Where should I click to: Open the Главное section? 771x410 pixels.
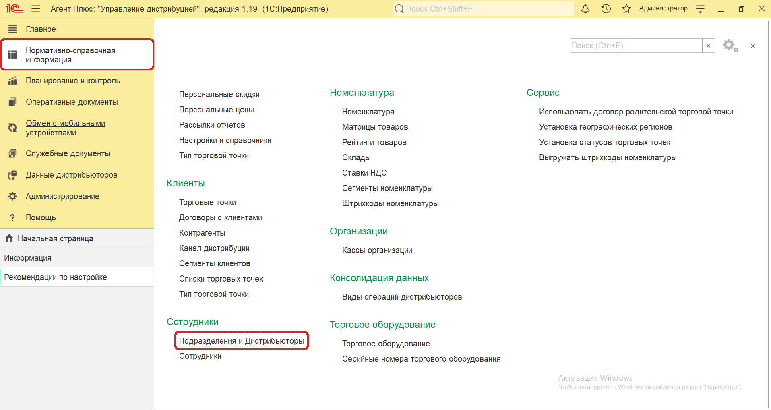pos(41,29)
